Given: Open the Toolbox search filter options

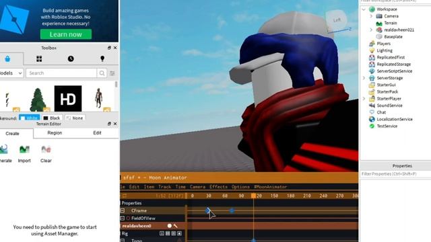Looking at the screenshot, I should tap(112, 73).
